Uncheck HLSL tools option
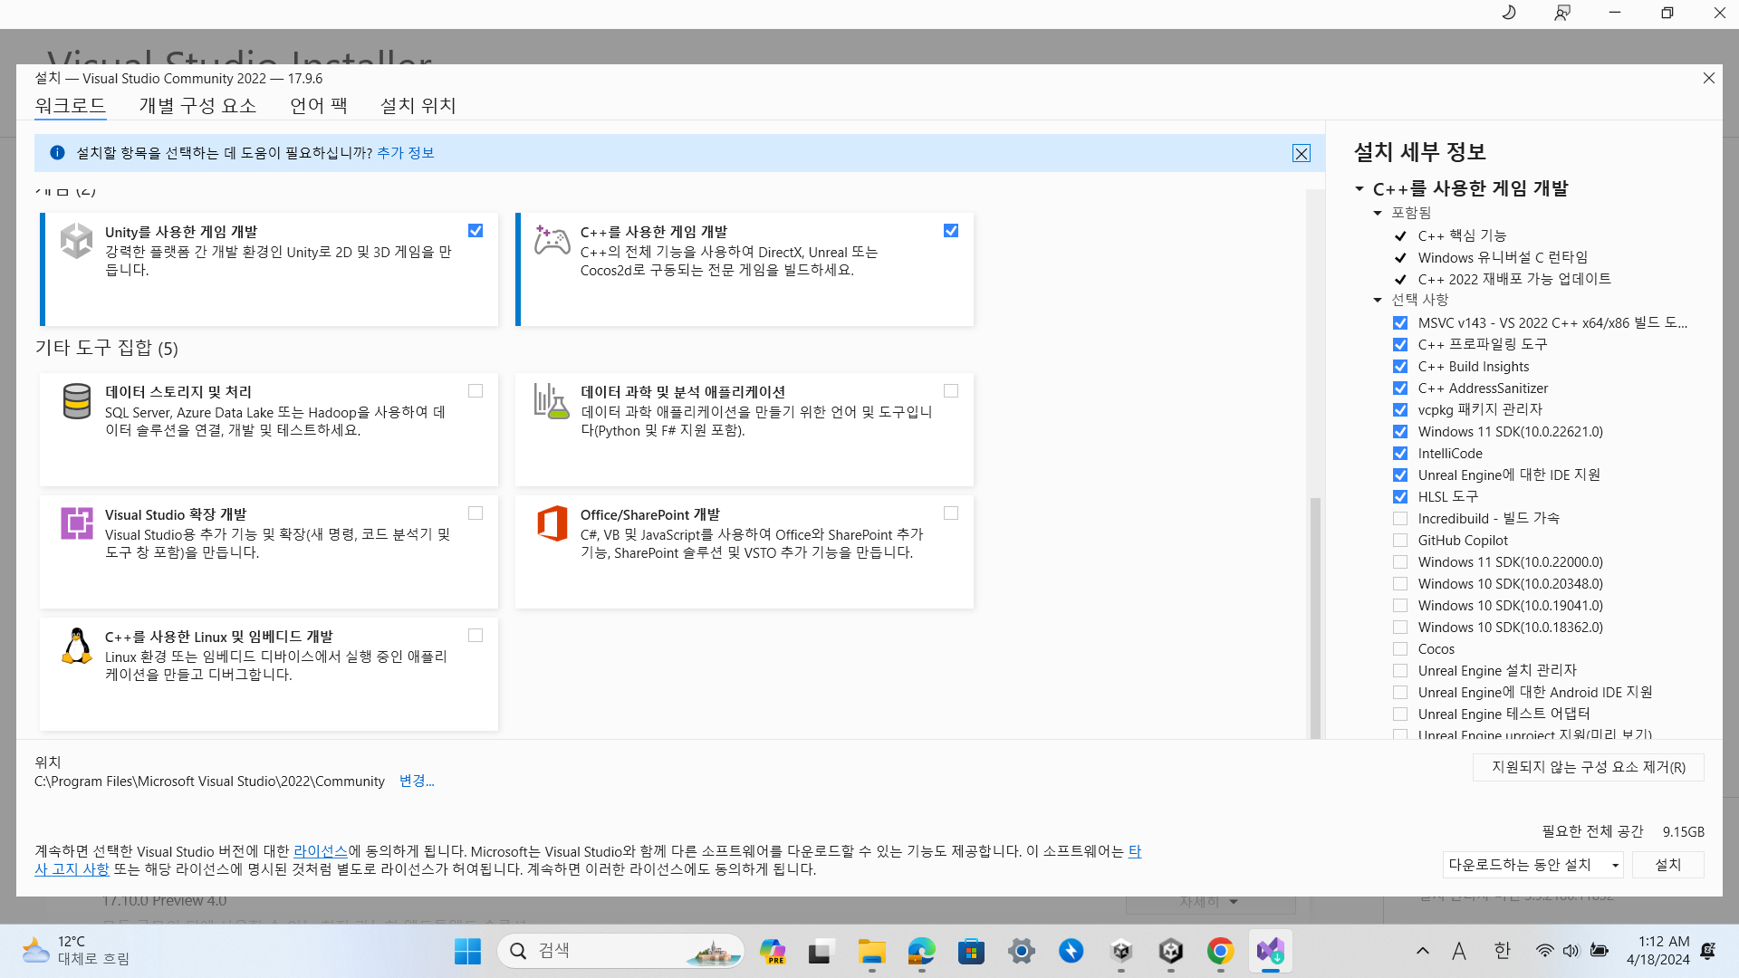This screenshot has height=978, width=1739. [x=1400, y=497]
